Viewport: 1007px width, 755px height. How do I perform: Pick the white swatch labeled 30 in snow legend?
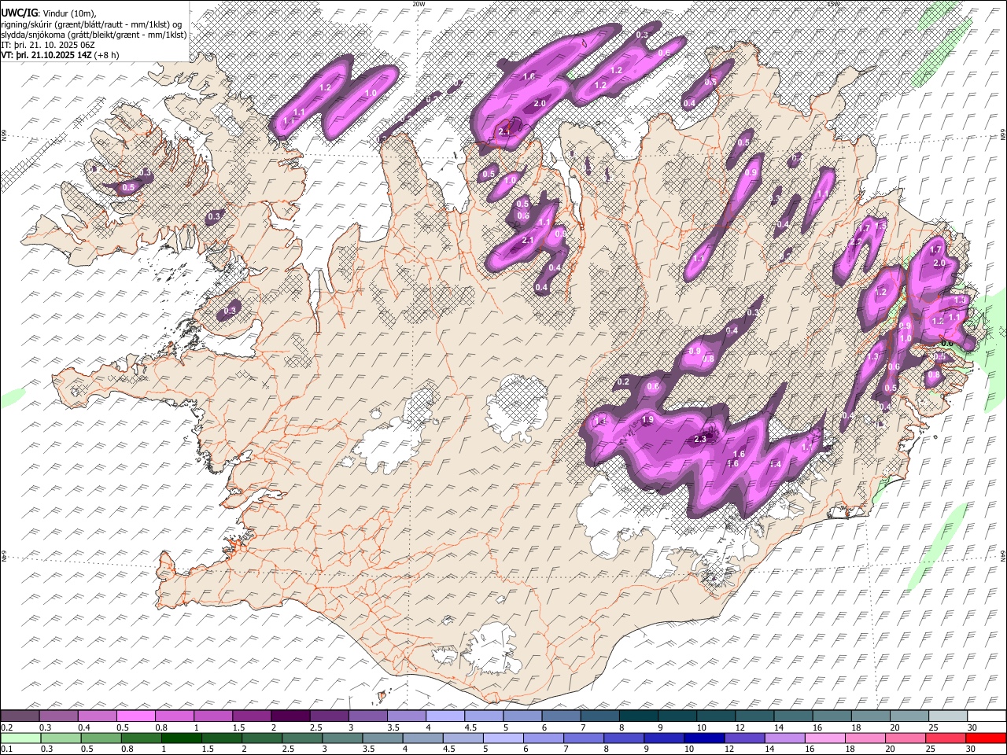[986, 716]
